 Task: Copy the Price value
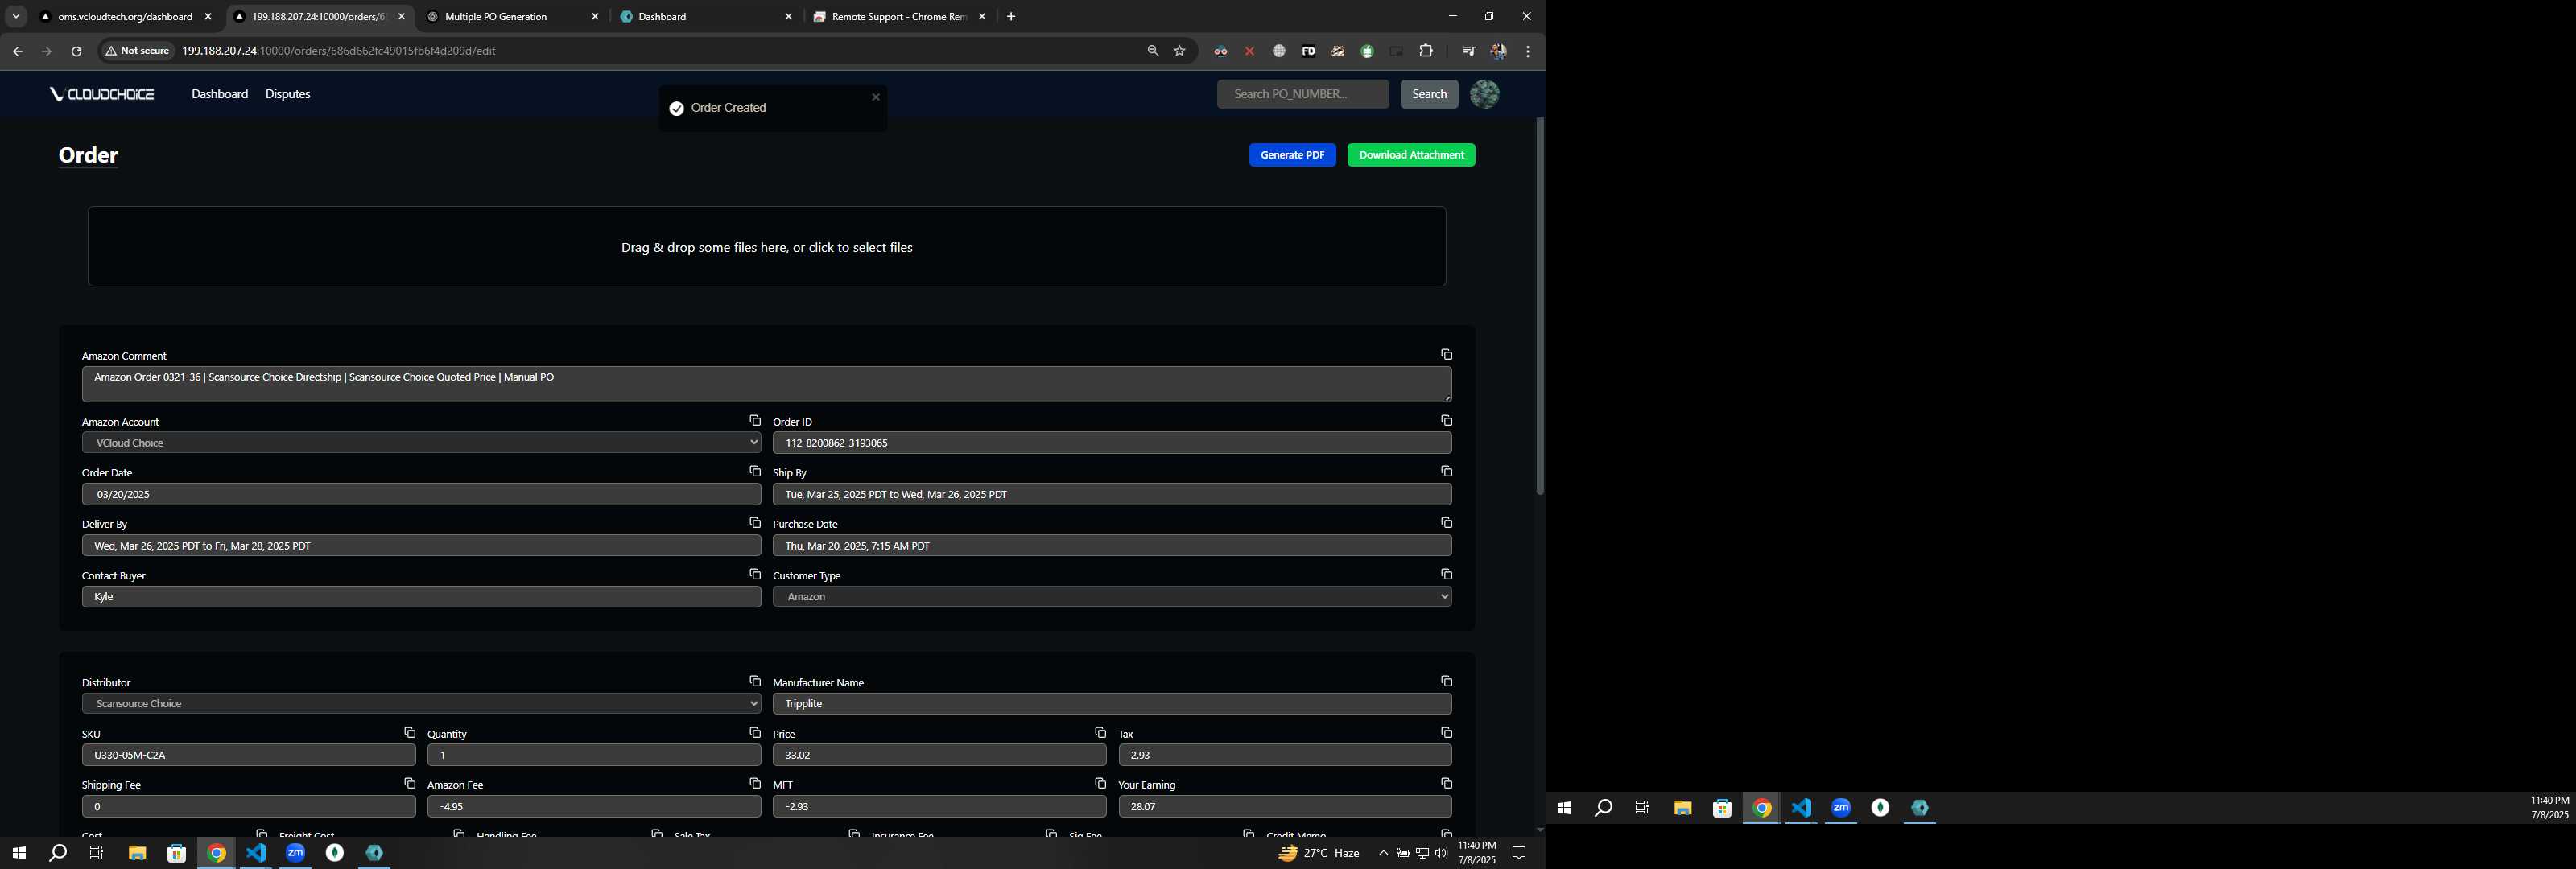tap(1100, 733)
